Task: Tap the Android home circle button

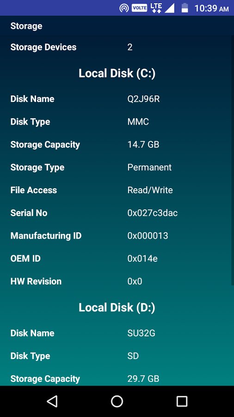Action: [117, 401]
